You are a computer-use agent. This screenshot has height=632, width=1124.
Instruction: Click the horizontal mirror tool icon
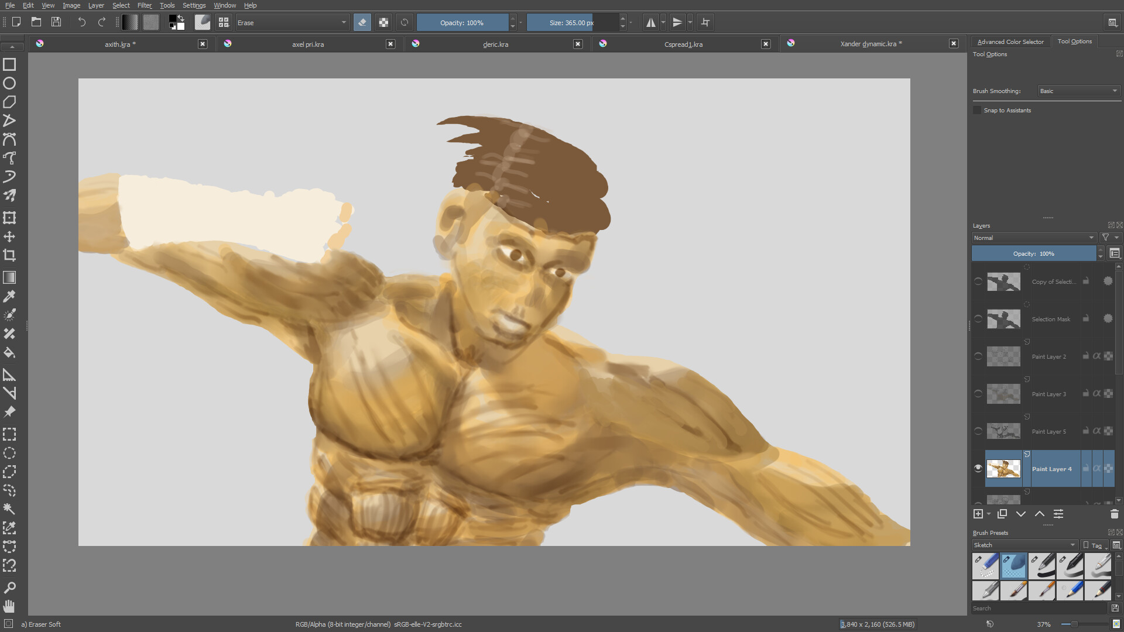tap(650, 23)
